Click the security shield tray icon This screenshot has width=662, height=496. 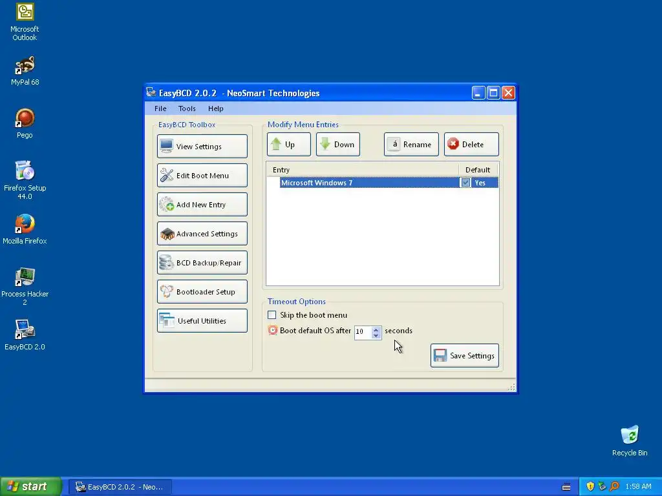point(590,486)
